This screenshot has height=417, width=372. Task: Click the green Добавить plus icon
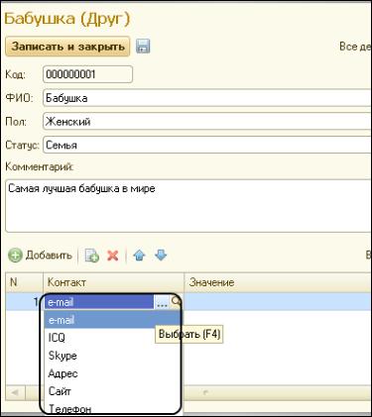point(15,256)
